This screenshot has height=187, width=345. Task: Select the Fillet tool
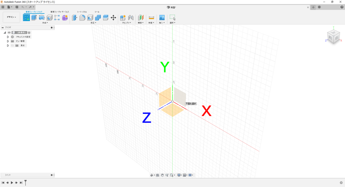point(83,18)
